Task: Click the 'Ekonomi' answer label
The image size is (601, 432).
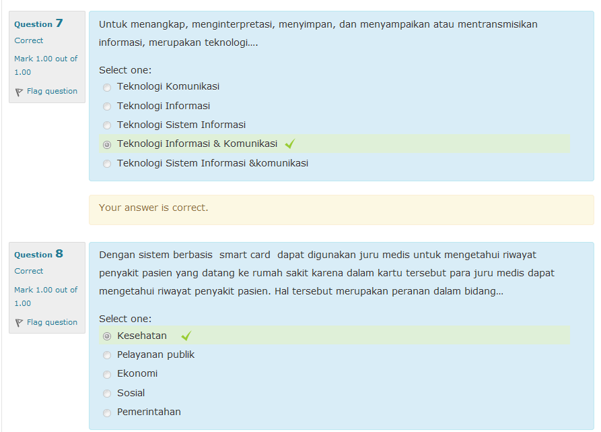Action: (x=137, y=373)
